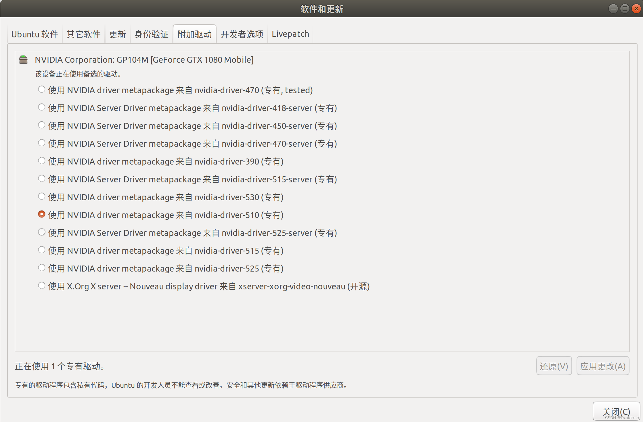The width and height of the screenshot is (643, 422).
Task: Select nvidia-driver-525 driver
Action: (42, 268)
